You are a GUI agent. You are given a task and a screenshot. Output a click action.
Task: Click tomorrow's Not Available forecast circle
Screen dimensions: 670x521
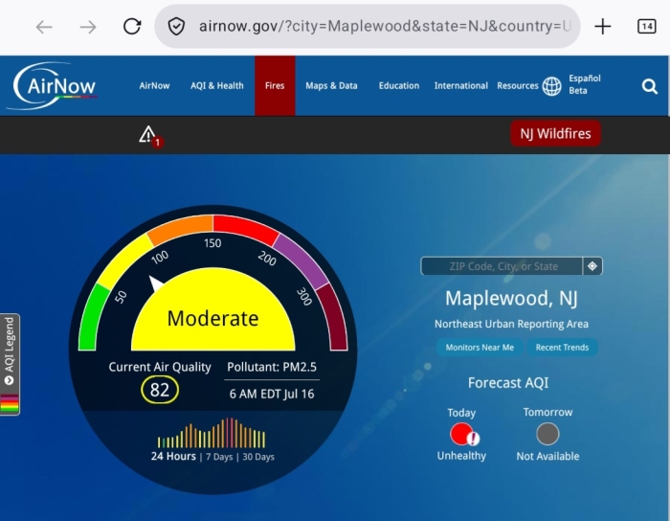[547, 434]
